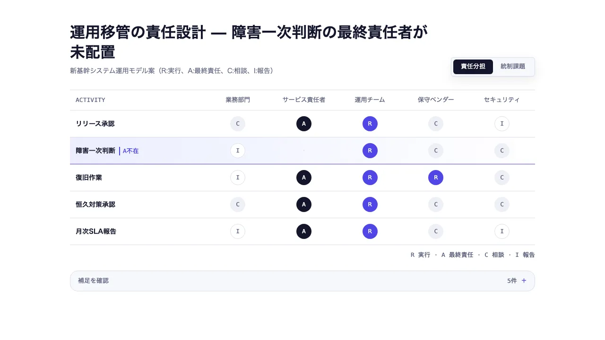Select the リリース承認 activity label
605x340 pixels.
[95, 124]
